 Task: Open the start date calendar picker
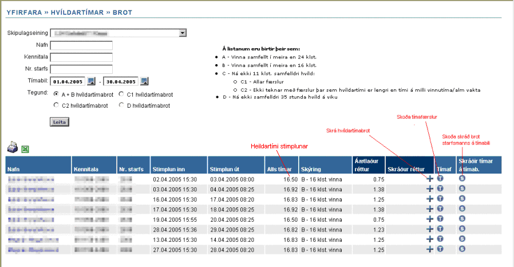point(91,81)
